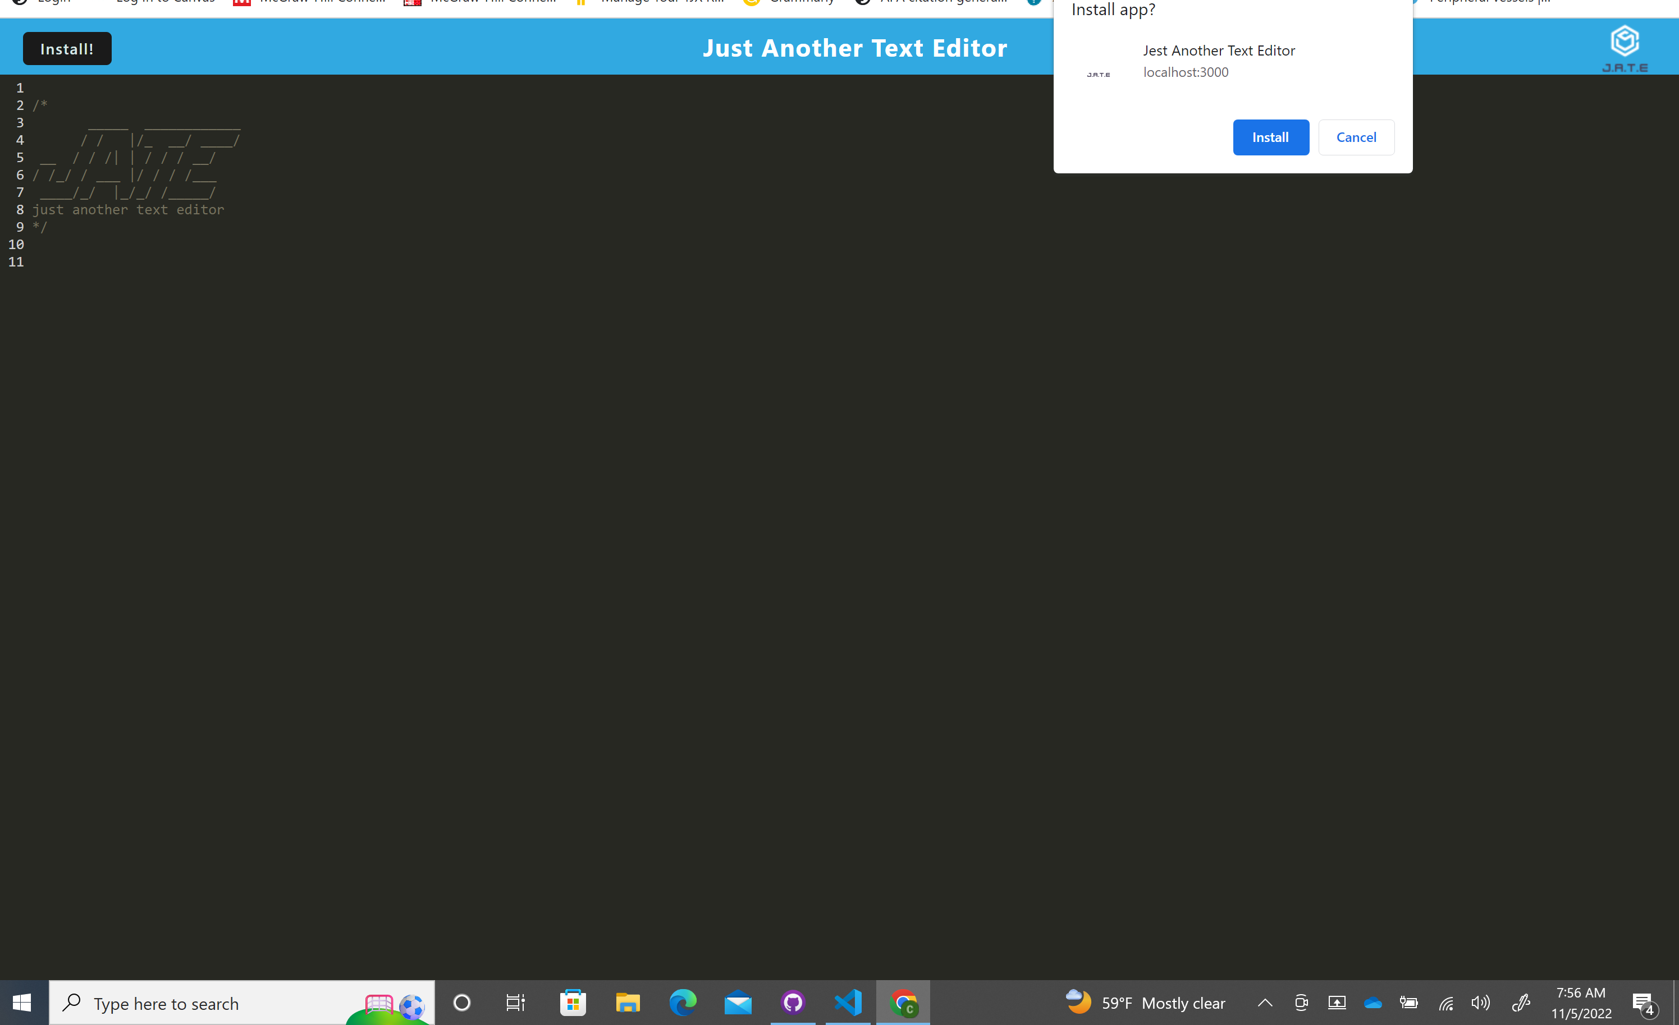Click the Install! button in the banner
The image size is (1679, 1025).
tap(66, 48)
